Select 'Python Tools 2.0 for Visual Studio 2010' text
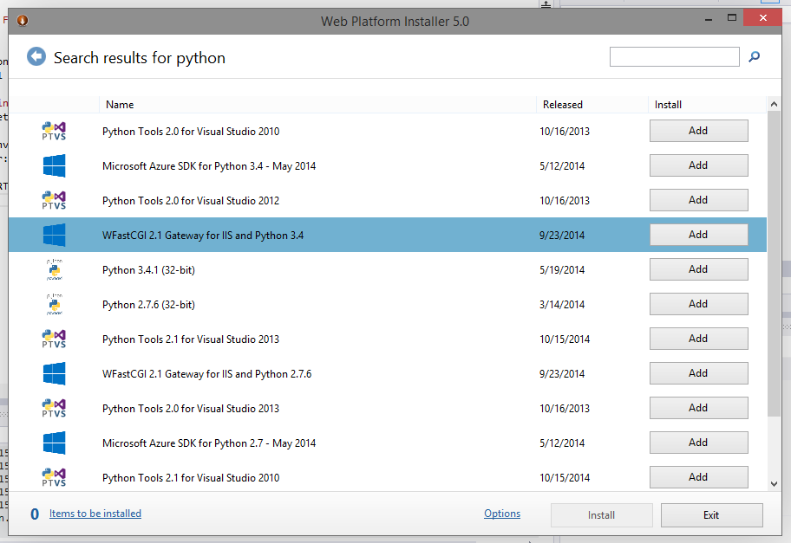Viewport: 791px width, 543px height. point(191,132)
